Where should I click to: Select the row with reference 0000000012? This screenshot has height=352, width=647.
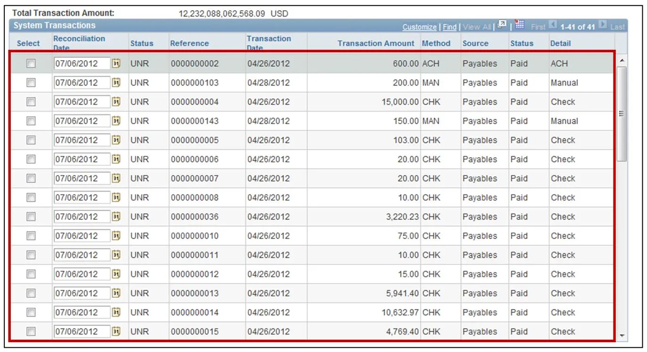[31, 274]
